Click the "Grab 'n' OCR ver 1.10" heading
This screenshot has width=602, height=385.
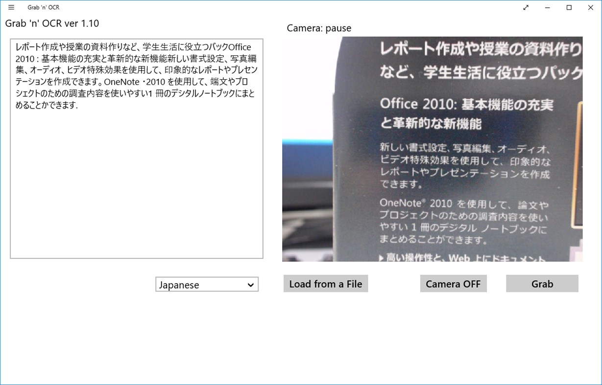tap(52, 23)
